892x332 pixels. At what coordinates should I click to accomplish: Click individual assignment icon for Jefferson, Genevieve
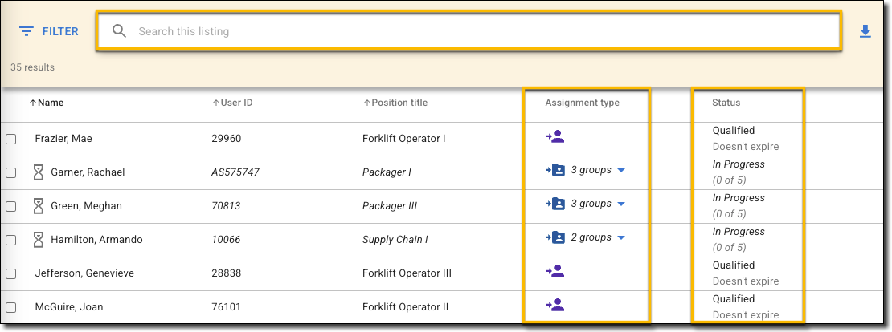[554, 272]
